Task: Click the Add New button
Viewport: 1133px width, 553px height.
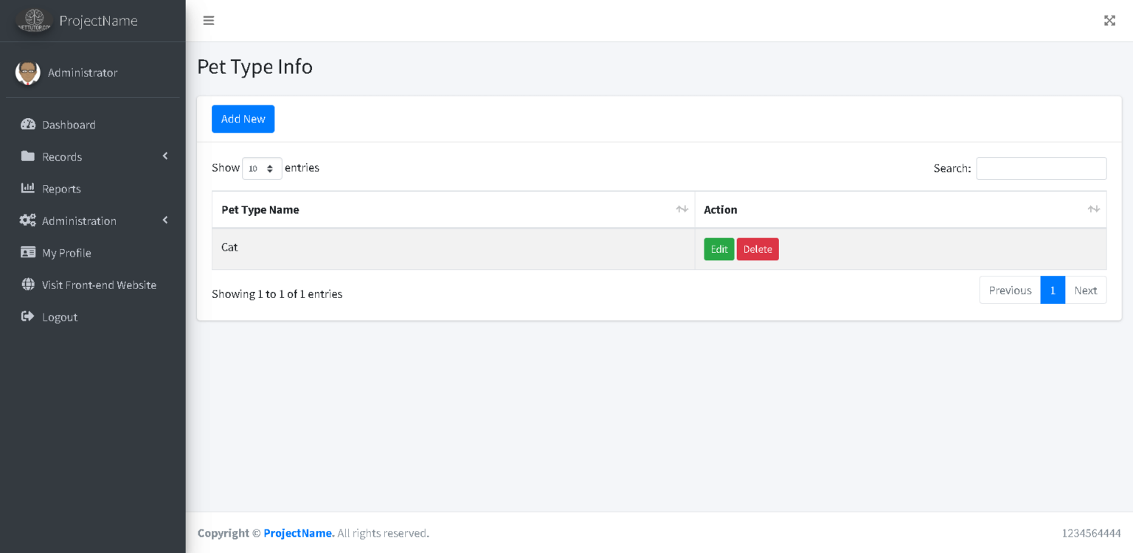Action: point(243,119)
